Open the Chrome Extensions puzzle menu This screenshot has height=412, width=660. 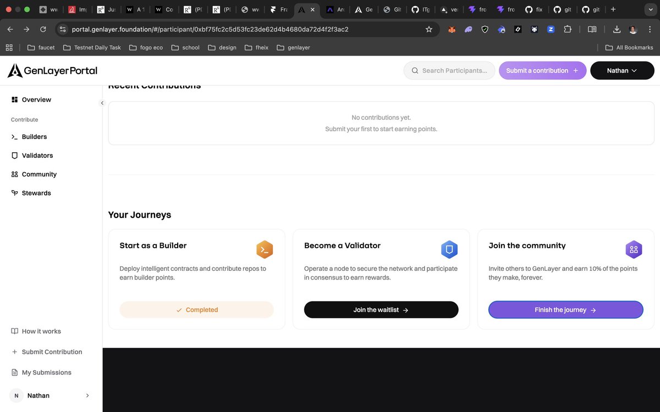[x=568, y=29]
